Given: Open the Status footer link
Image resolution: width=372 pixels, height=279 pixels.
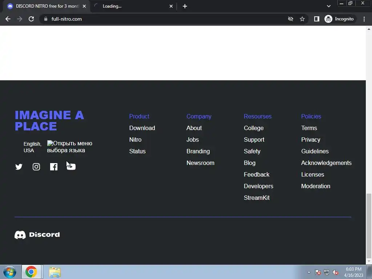Looking at the screenshot, I should pyautogui.click(x=137, y=151).
